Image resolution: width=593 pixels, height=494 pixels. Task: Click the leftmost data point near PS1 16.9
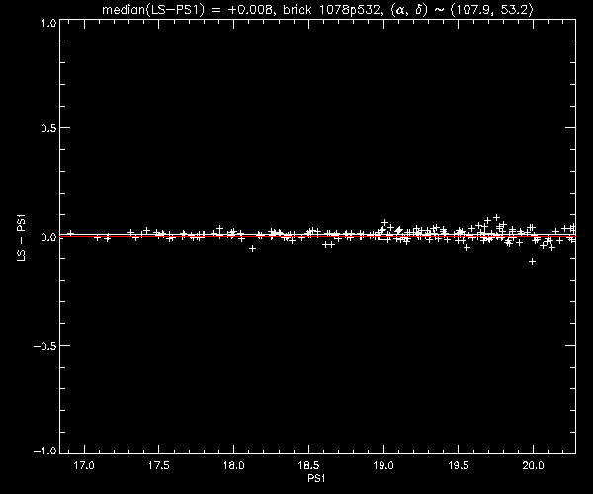[x=70, y=234]
